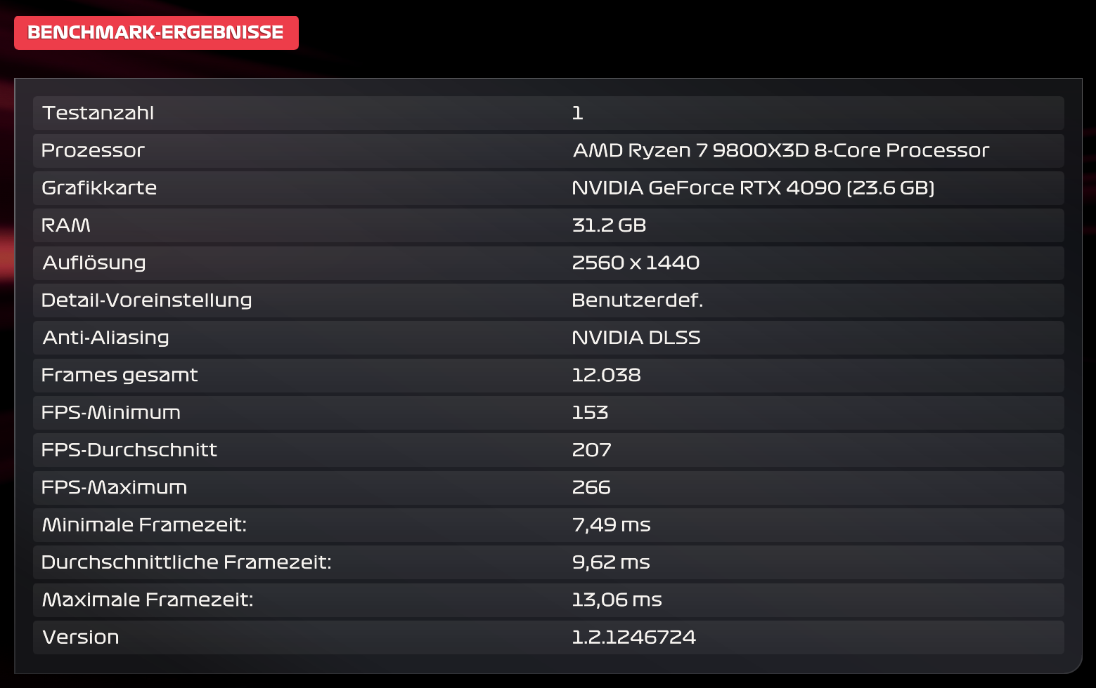Click the Auflösung row
This screenshot has height=688, width=1096.
point(94,263)
